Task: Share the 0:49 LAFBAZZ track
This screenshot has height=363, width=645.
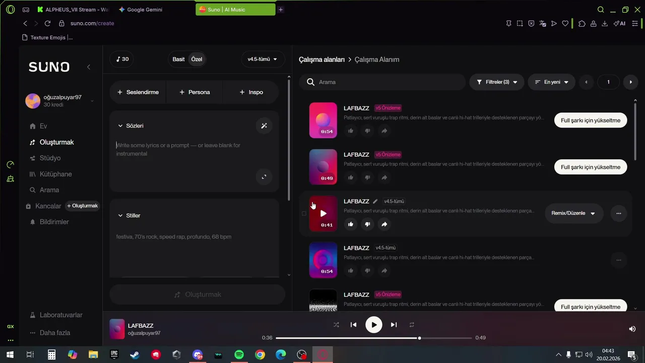Action: (x=384, y=177)
